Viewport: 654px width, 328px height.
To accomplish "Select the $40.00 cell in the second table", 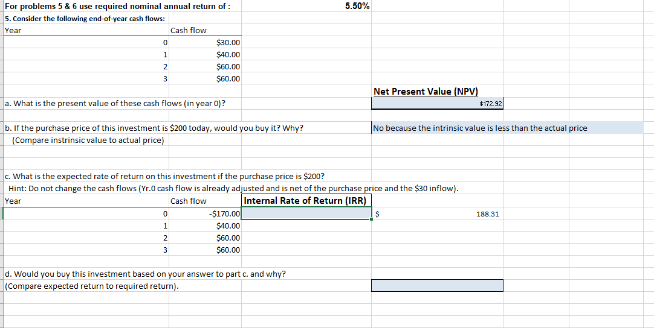I will (205, 226).
